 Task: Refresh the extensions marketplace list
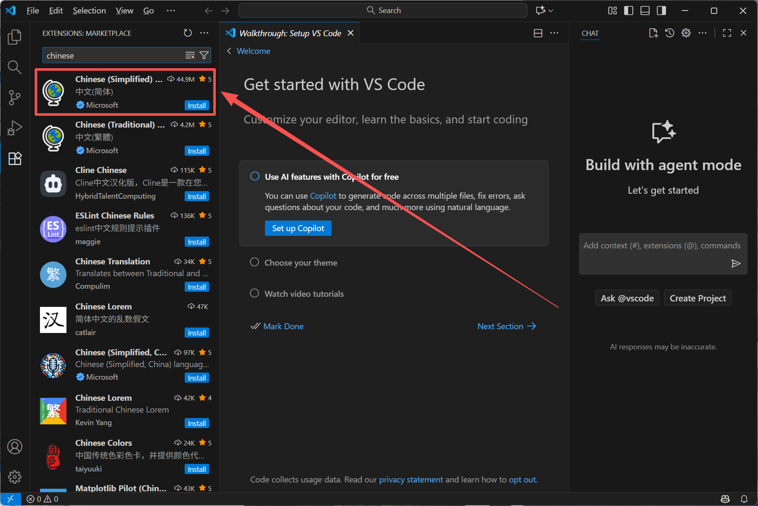[x=188, y=33]
